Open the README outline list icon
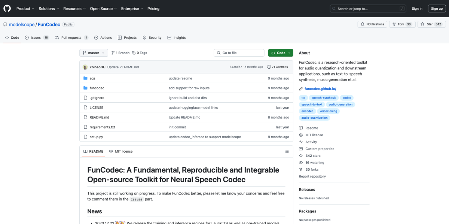The height and width of the screenshot is (224, 449). [x=287, y=152]
